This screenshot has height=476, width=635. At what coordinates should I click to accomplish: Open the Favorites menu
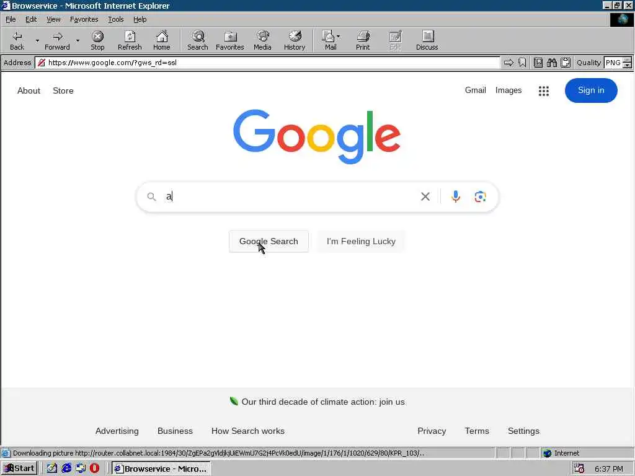click(84, 19)
